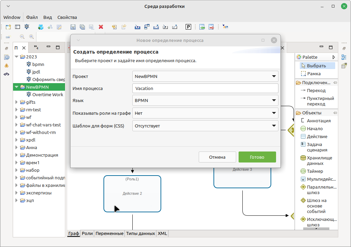Click the palette scroll-down arrow at bottom
The image size is (351, 247).
click(316, 229)
